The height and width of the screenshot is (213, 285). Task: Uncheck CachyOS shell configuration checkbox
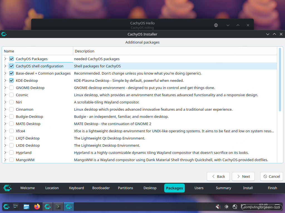pos(11,66)
